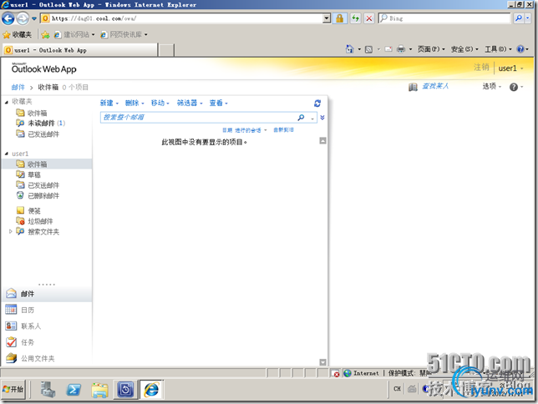Click the PowerShell taskbar icon
This screenshot has width=538, height=404.
tap(74, 390)
